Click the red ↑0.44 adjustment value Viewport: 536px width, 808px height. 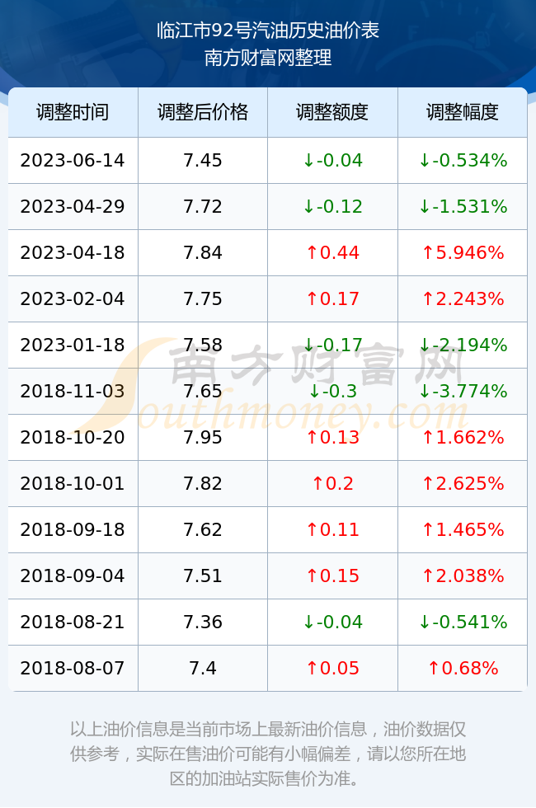(332, 252)
